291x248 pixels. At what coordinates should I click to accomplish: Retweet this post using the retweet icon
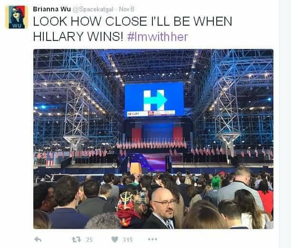pos(77,239)
